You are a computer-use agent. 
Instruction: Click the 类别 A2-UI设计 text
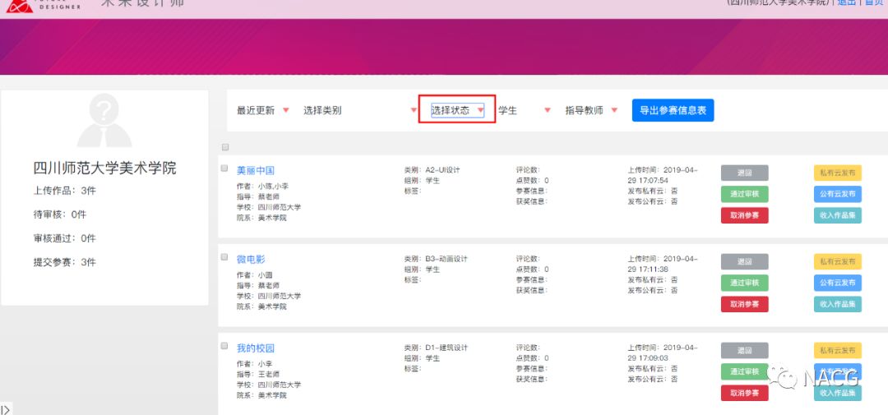(x=432, y=170)
